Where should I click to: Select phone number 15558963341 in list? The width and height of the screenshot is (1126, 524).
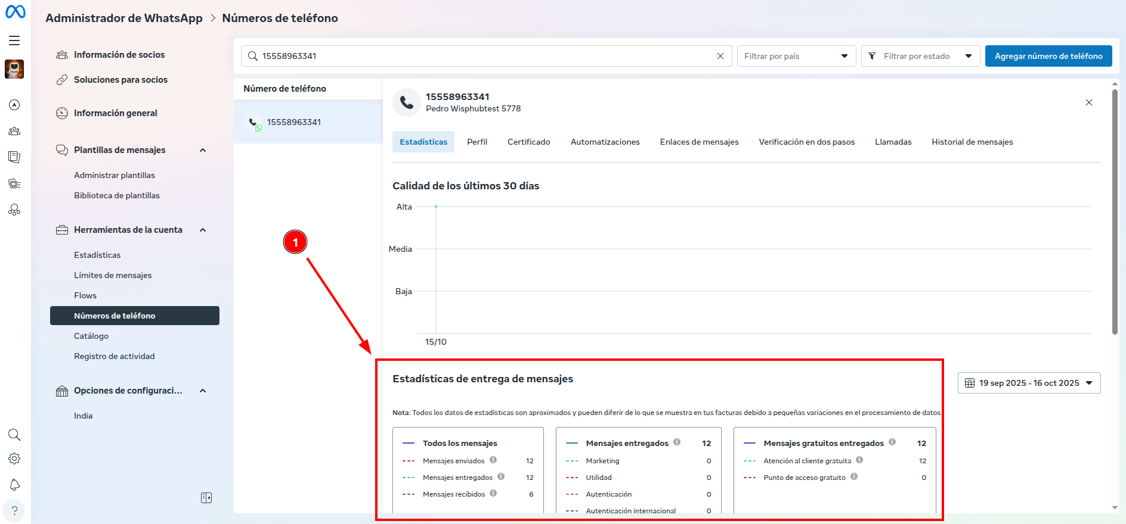(294, 122)
